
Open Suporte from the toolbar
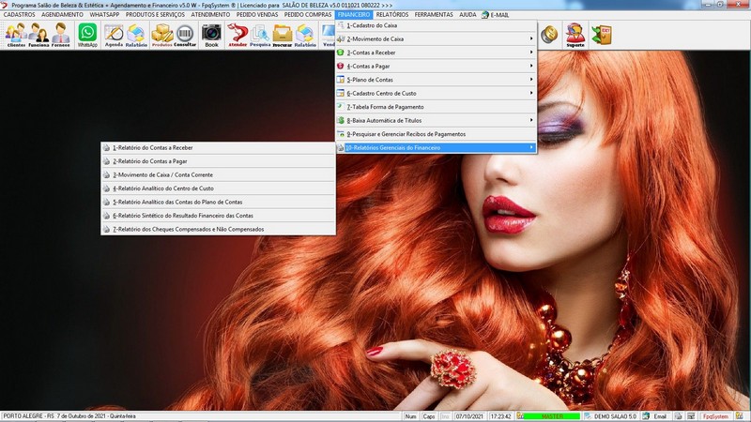pos(575,36)
